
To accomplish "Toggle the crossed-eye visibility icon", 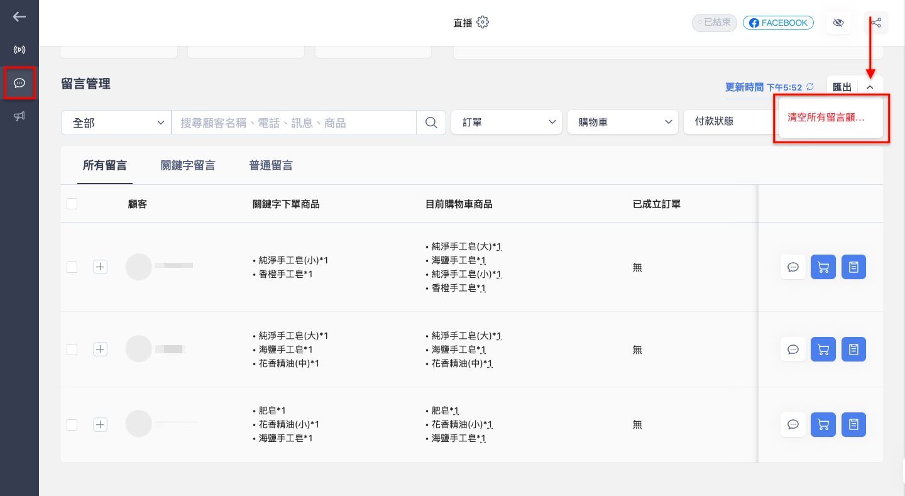I will pyautogui.click(x=838, y=23).
